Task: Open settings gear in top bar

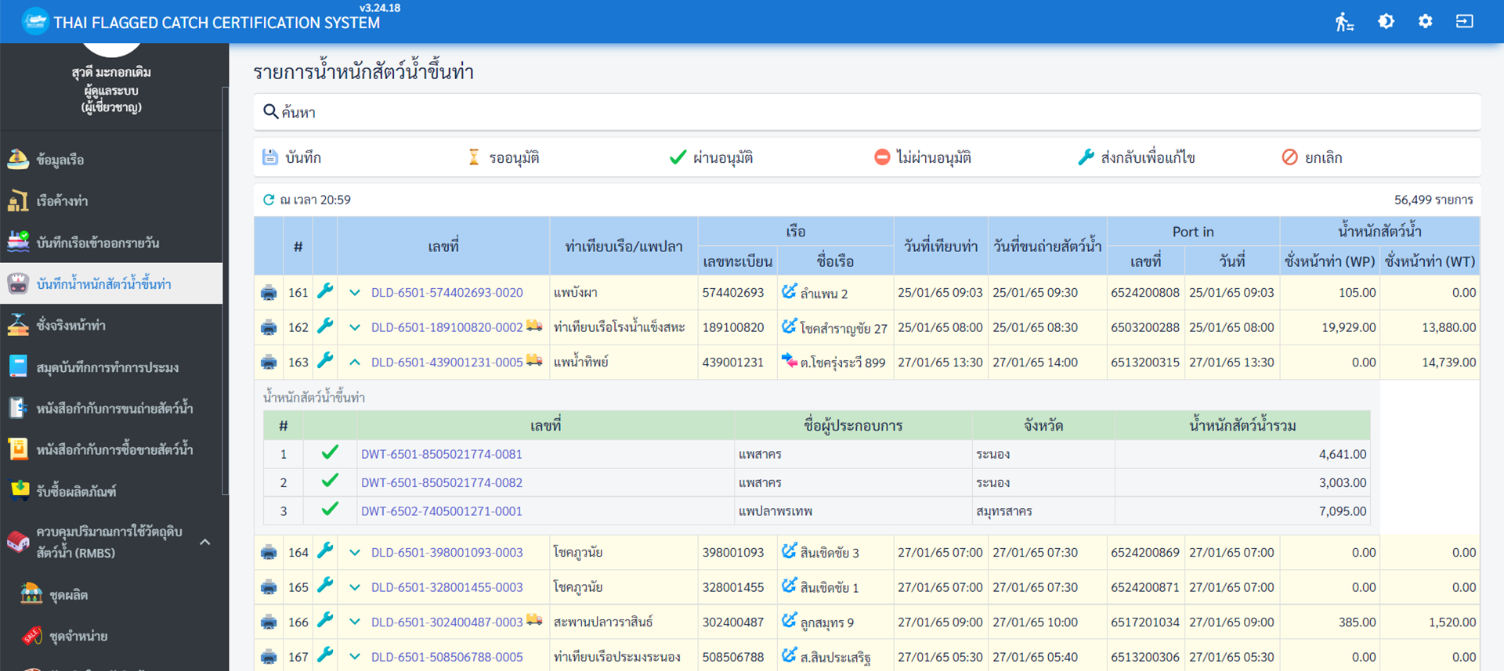Action: point(1425,22)
